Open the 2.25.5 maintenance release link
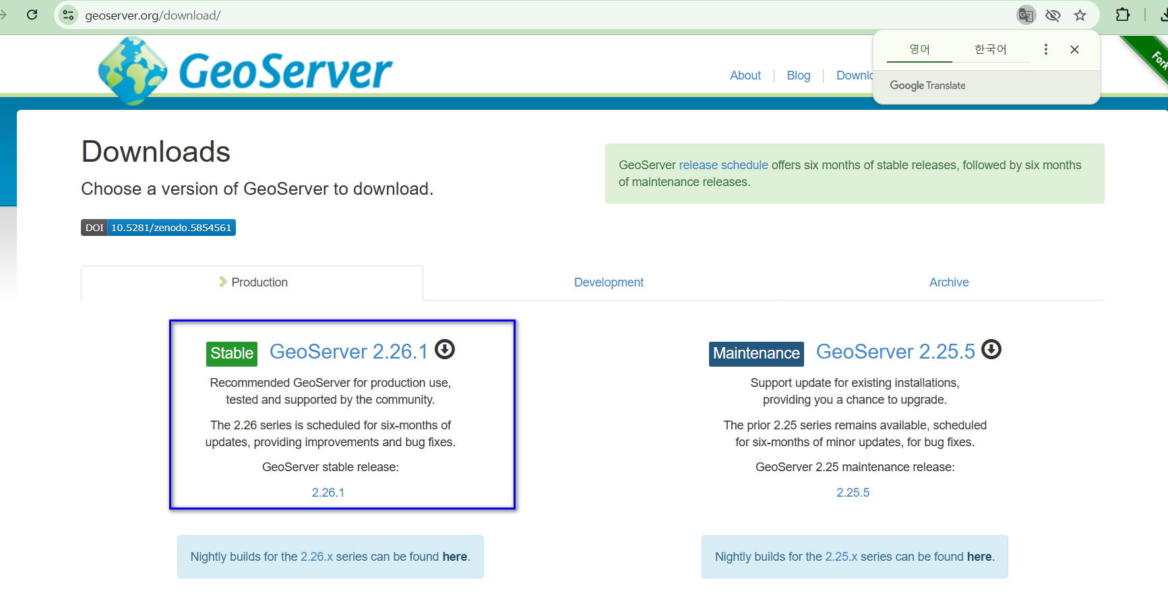 (853, 493)
